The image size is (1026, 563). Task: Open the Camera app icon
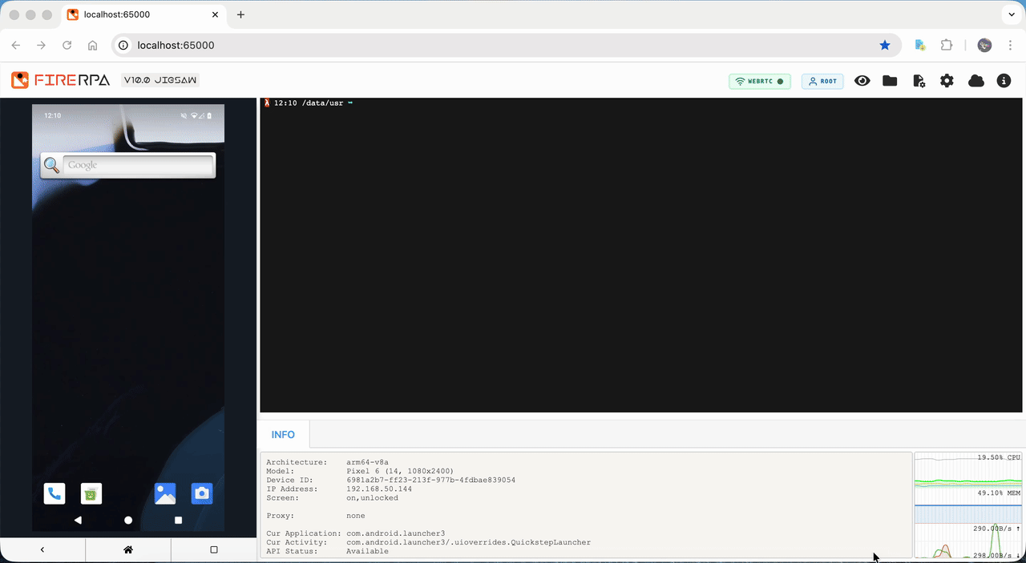202,493
